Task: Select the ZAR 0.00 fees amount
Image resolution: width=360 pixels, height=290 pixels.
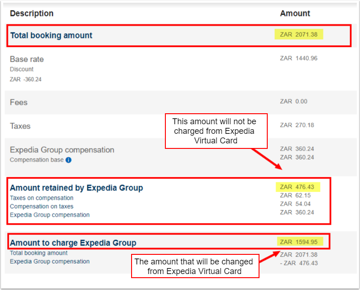Action: click(294, 101)
